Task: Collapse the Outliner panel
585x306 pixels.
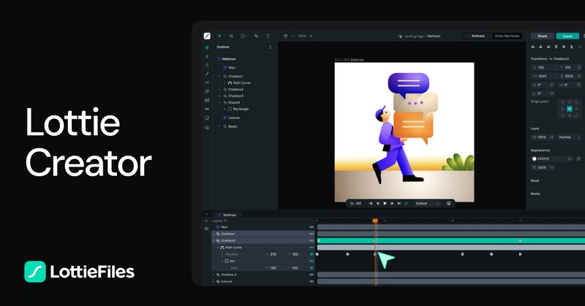Action: (271, 47)
